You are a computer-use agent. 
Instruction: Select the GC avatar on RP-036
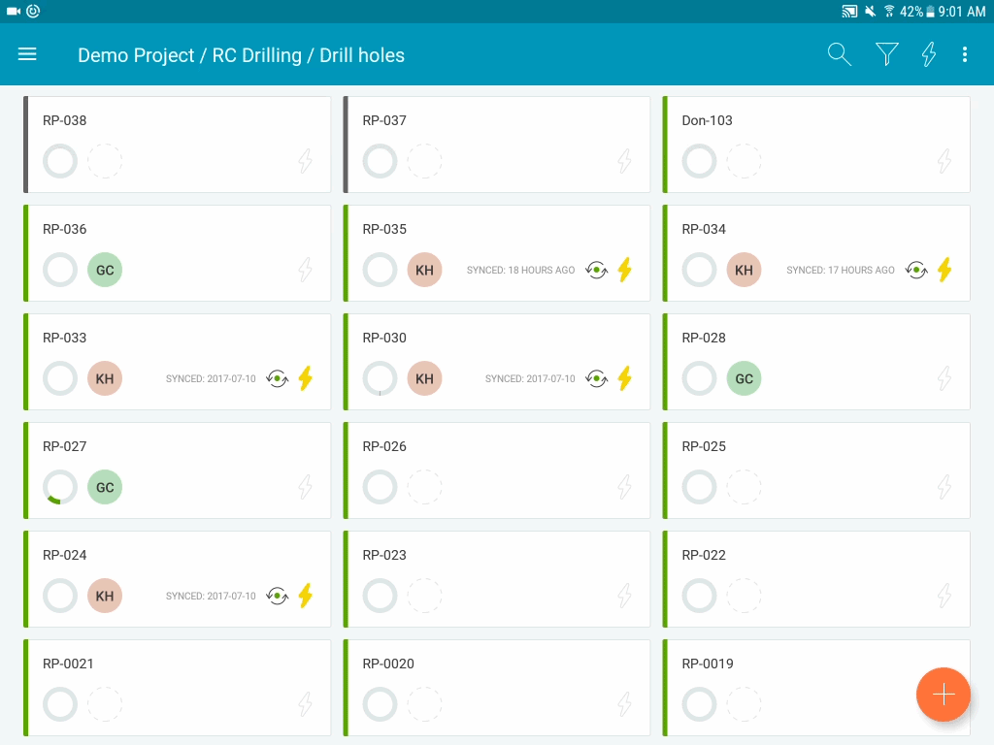tap(105, 270)
